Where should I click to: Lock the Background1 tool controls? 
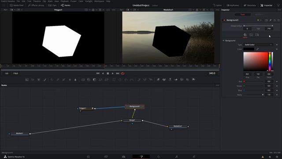click(x=275, y=20)
